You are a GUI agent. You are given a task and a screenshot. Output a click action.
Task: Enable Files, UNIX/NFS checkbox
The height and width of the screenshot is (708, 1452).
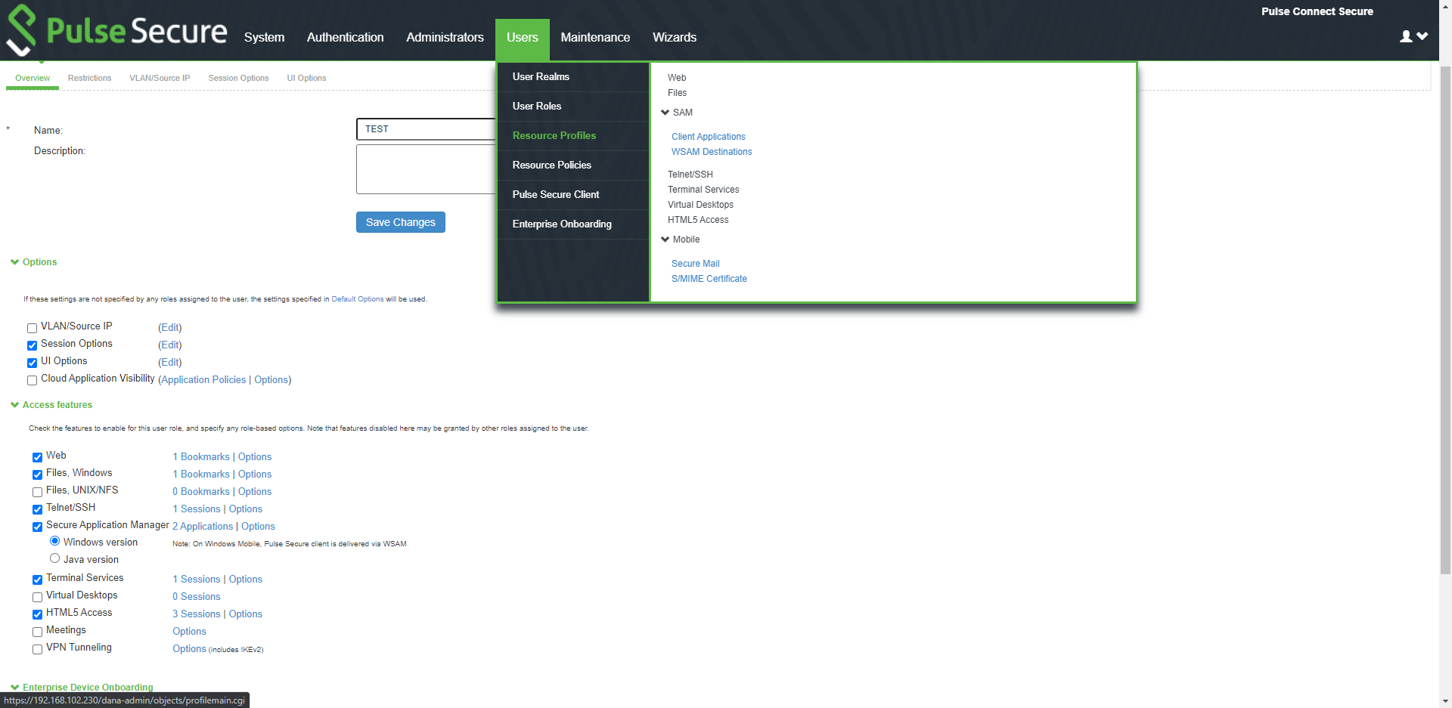point(37,492)
